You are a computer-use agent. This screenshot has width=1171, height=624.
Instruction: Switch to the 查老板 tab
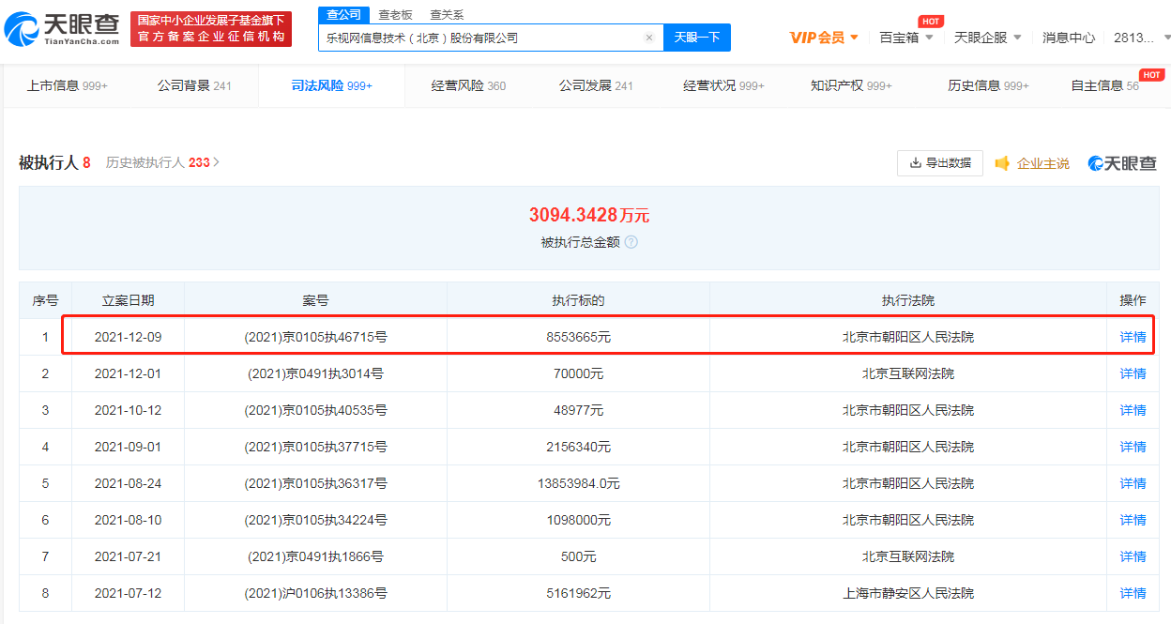point(394,15)
